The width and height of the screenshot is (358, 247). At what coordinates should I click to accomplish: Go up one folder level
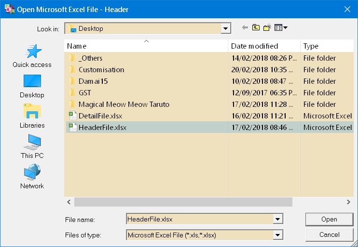(x=256, y=28)
